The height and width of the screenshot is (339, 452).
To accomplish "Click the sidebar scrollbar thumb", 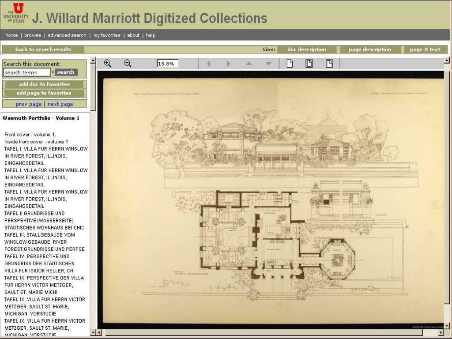I will click(x=93, y=87).
